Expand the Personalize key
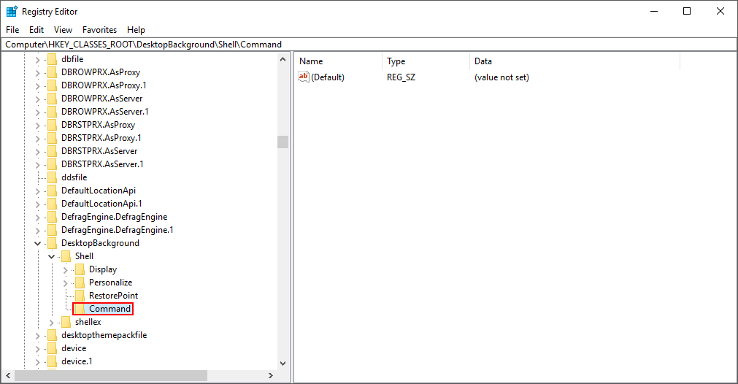 tap(66, 283)
